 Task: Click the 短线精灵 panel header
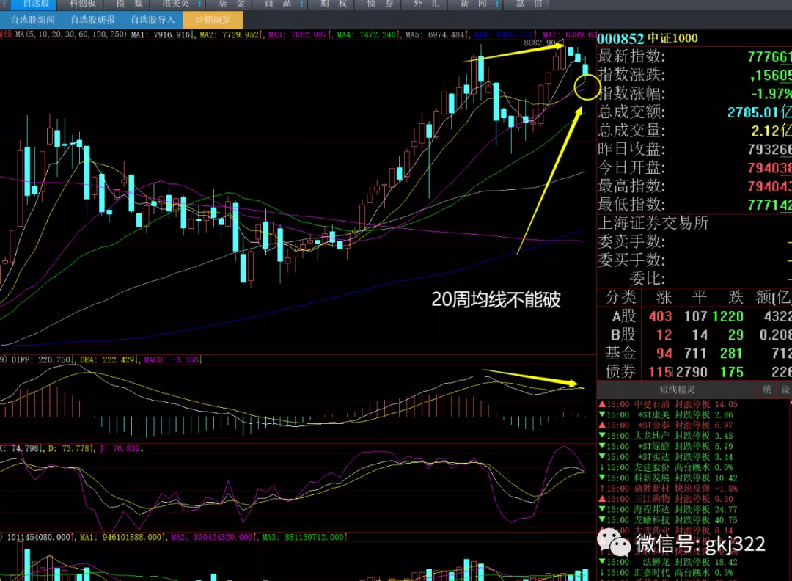pyautogui.click(x=677, y=390)
